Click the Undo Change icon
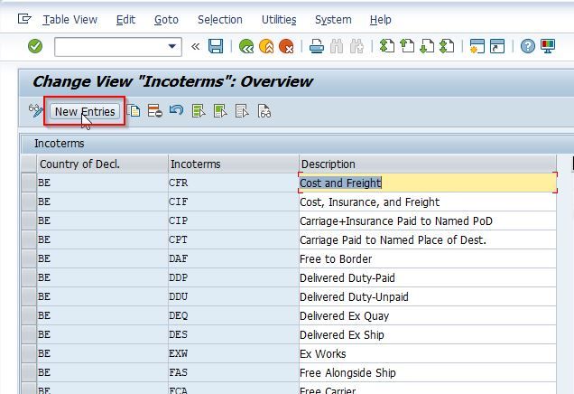The height and width of the screenshot is (394, 574). (177, 110)
